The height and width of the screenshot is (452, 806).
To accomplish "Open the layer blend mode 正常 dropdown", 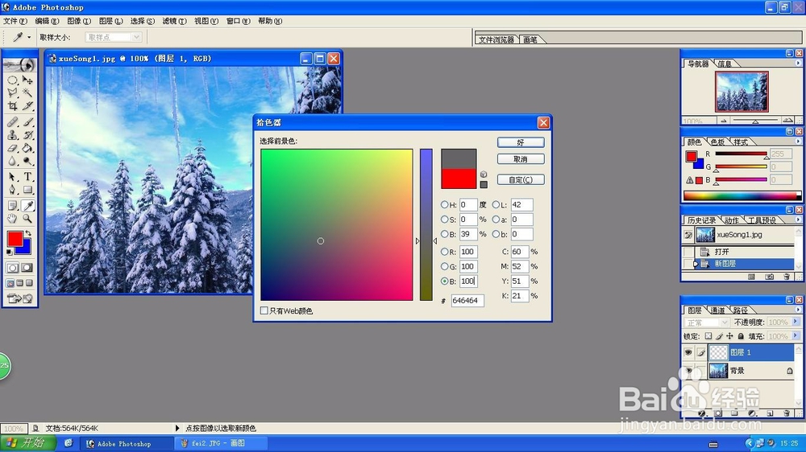I will coord(707,323).
